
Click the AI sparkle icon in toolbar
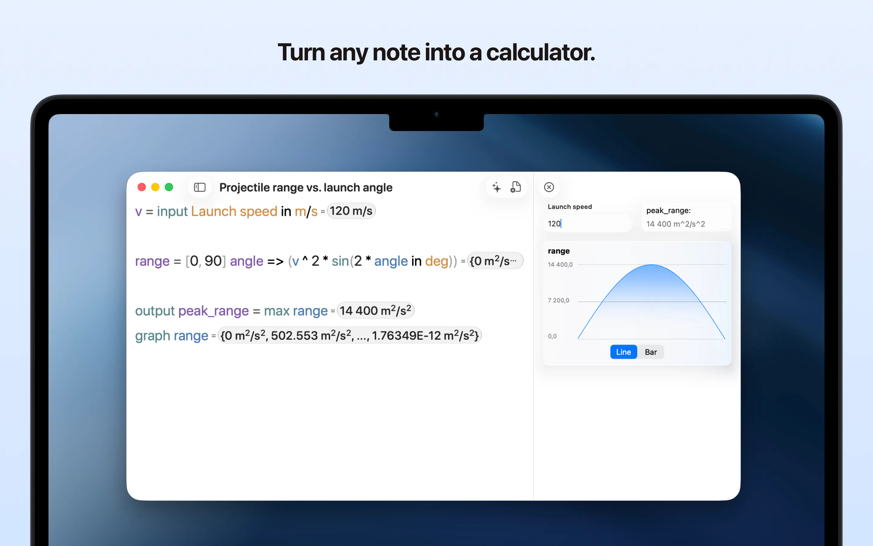[x=497, y=187]
